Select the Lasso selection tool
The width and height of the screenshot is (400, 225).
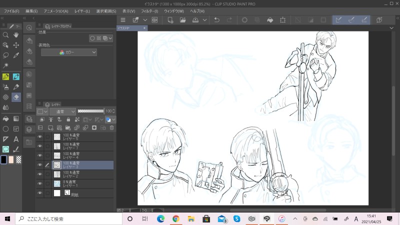click(5, 55)
